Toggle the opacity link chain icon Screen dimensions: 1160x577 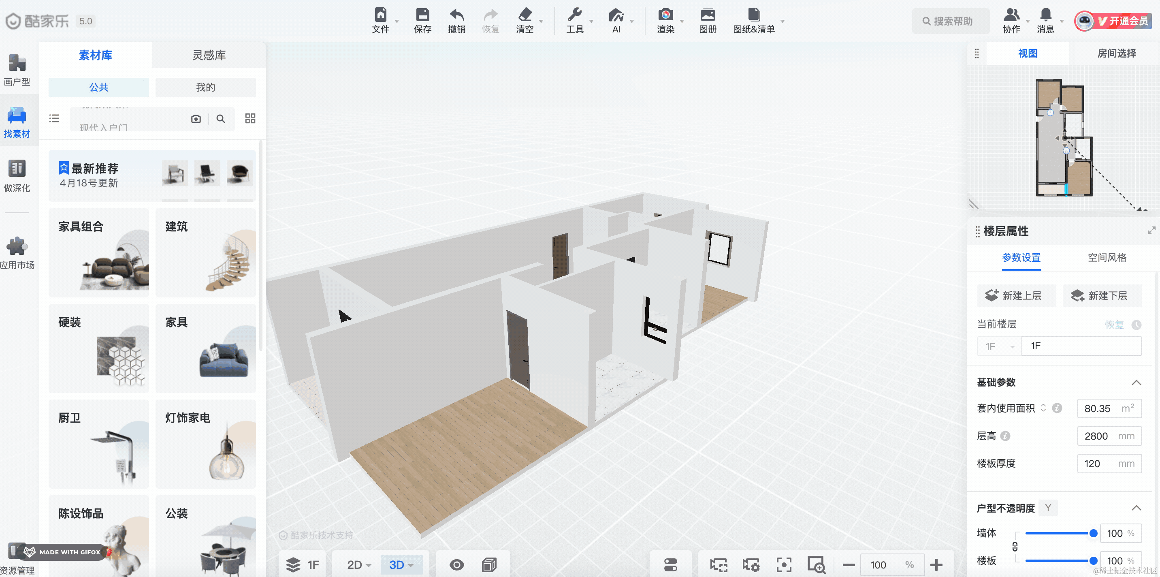[x=1015, y=547]
